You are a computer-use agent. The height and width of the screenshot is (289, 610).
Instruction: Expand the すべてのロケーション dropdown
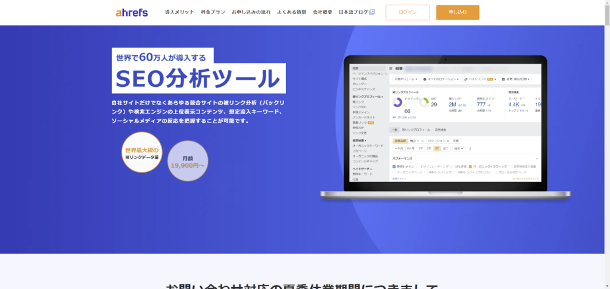[x=441, y=79]
